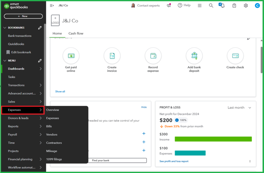
Task: Open the Last month period dropdown
Action: point(239,107)
